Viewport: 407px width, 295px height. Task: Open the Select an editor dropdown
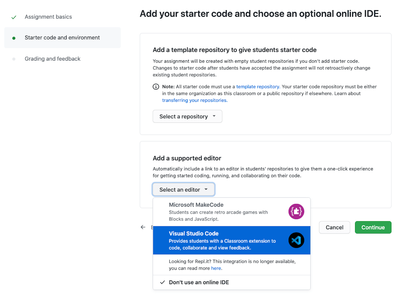click(x=183, y=189)
